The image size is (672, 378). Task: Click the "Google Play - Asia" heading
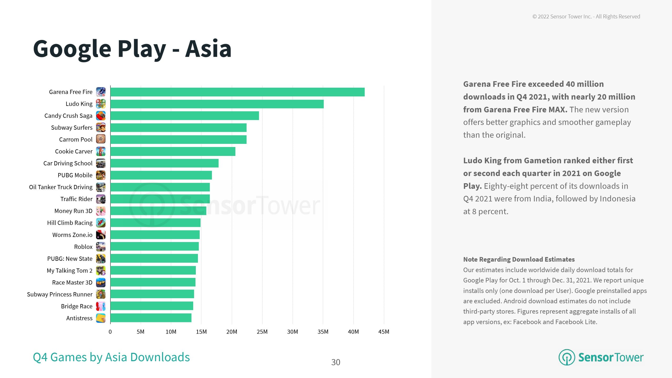click(132, 49)
